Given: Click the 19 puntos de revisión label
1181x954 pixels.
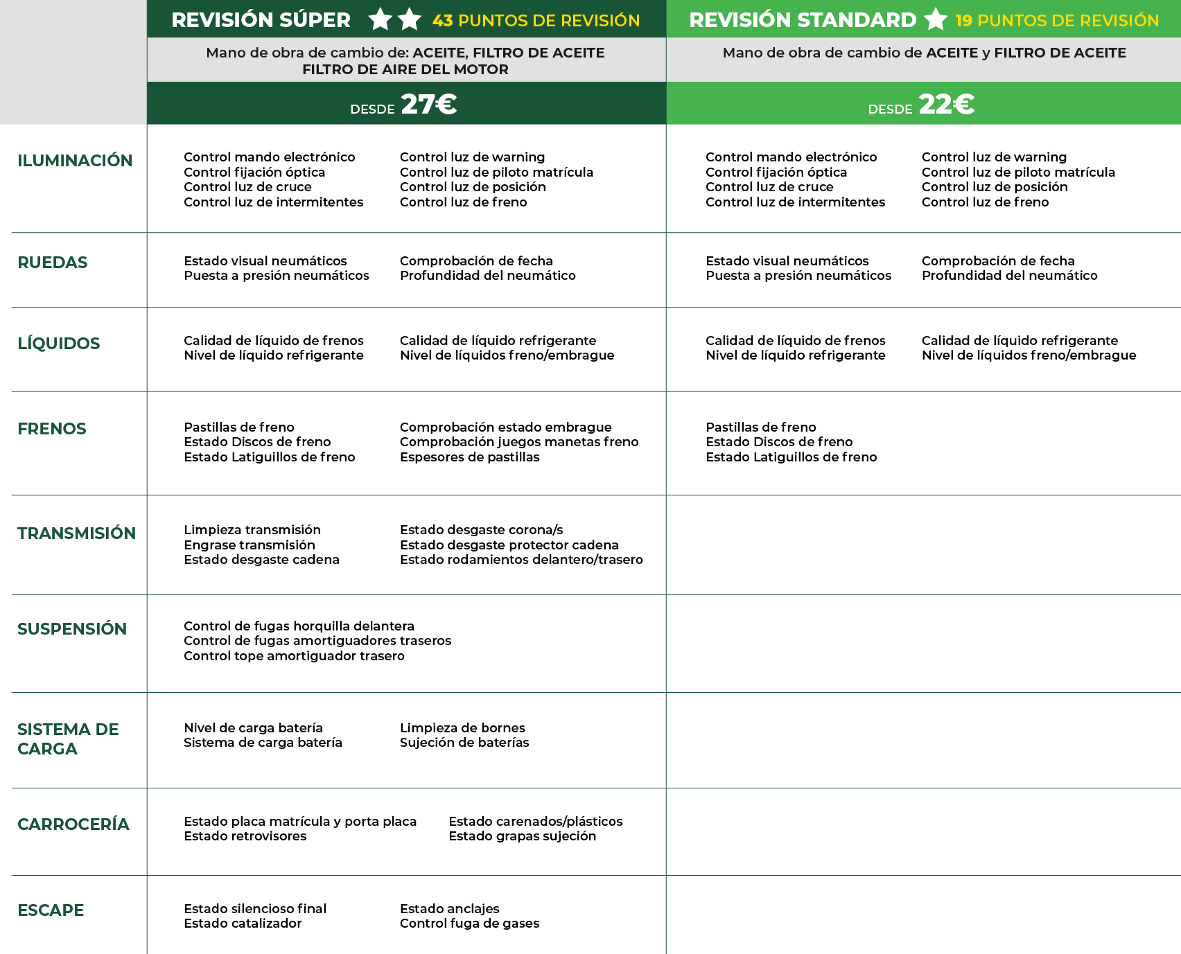Looking at the screenshot, I should pos(1056,21).
